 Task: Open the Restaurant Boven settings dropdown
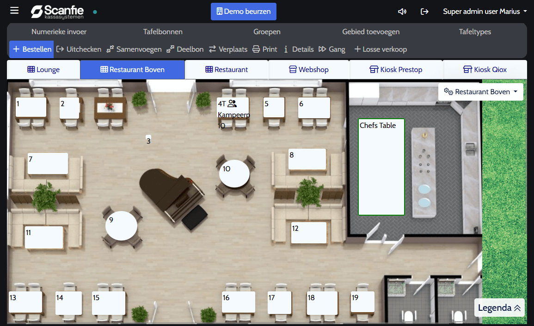(x=481, y=91)
